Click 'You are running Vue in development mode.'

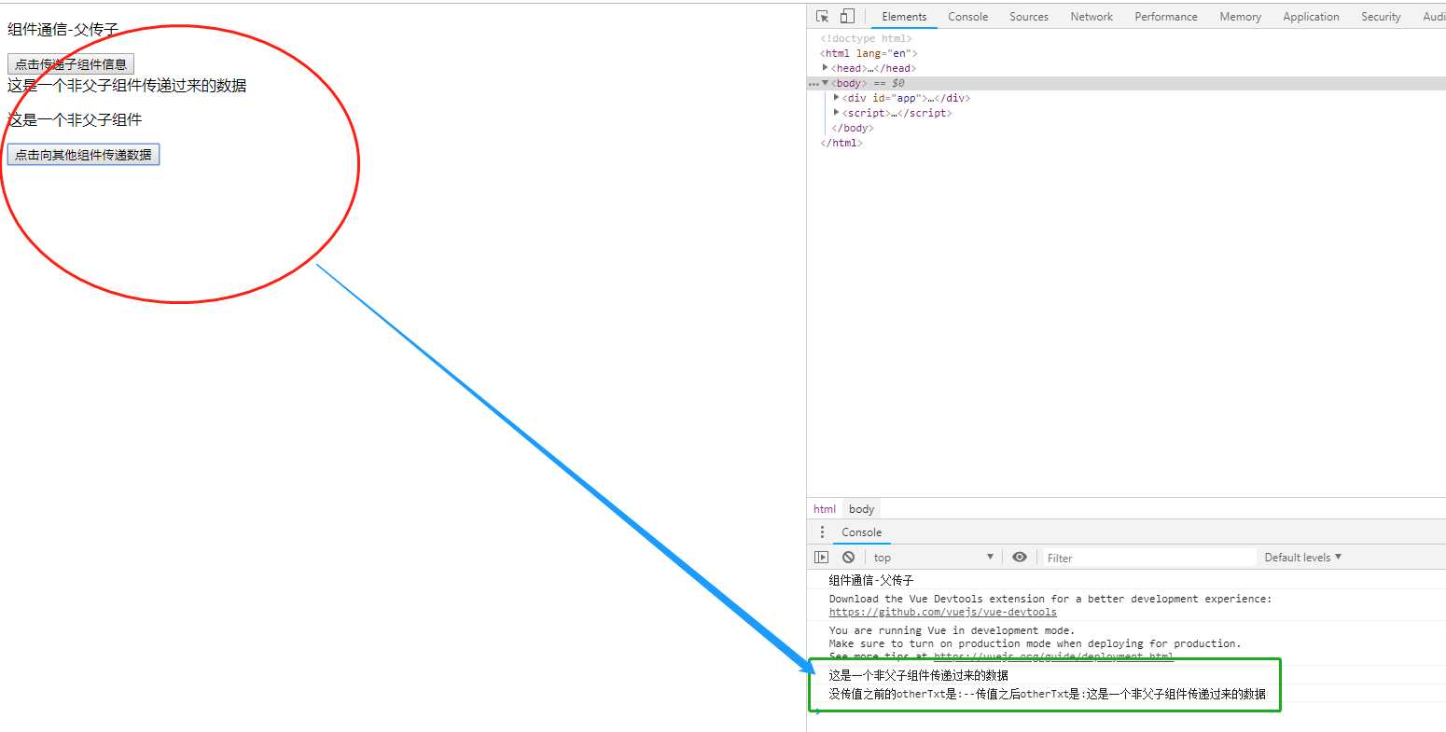(x=952, y=630)
